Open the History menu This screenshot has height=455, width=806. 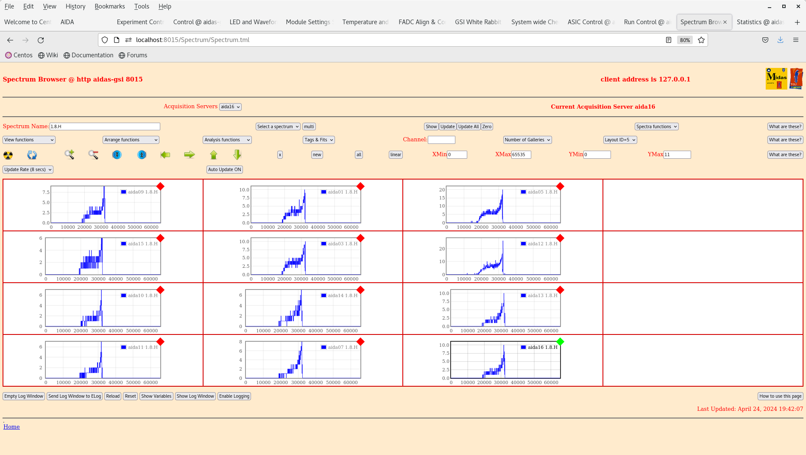click(75, 6)
